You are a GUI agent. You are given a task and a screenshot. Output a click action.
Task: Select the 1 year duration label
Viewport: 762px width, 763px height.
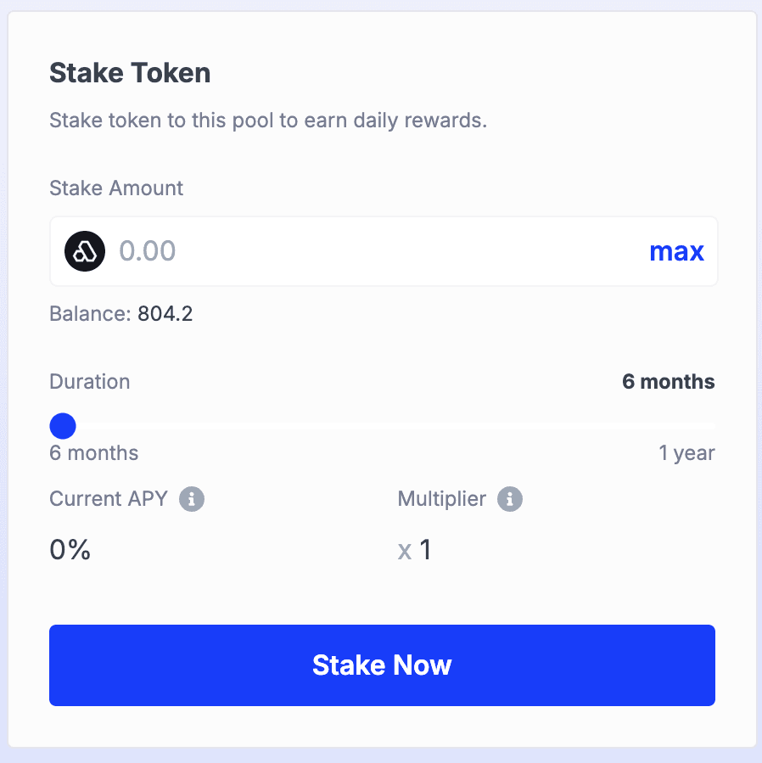click(x=687, y=452)
